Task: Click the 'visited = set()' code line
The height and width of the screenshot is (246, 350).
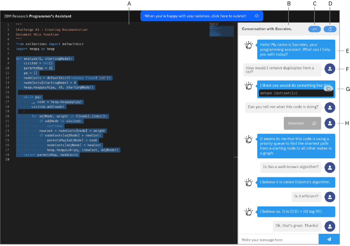Action: [38, 63]
